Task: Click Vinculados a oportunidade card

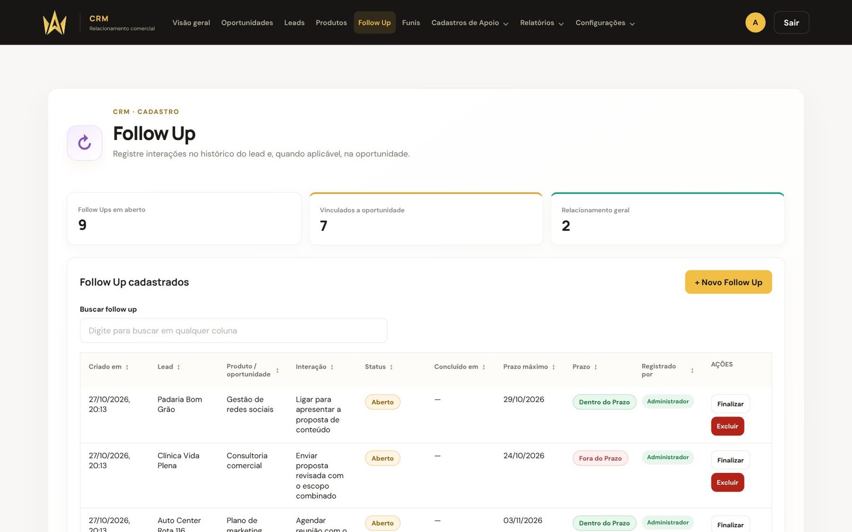Action: 426,219
